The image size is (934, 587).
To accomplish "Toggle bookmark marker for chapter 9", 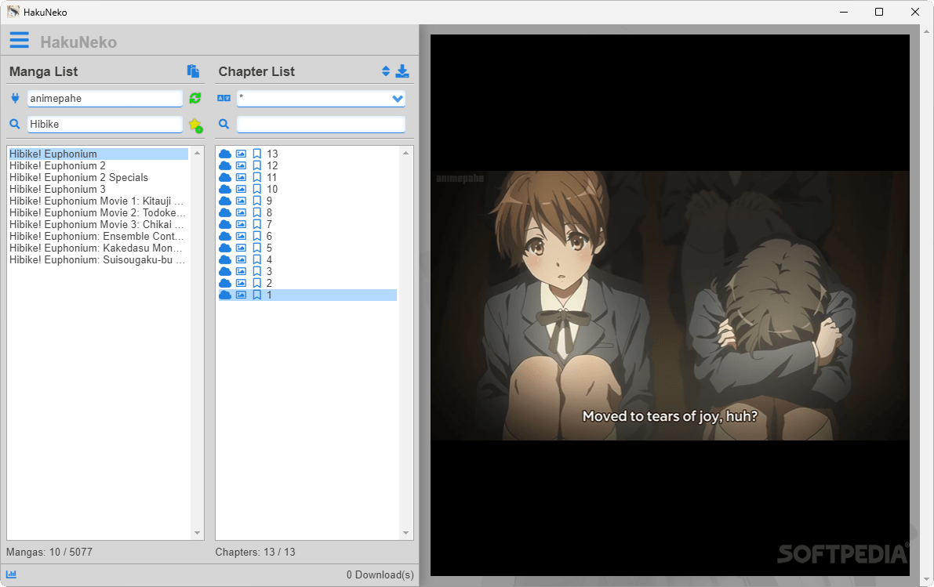I will click(256, 201).
